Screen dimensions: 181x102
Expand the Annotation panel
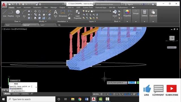pyautogui.click(x=63, y=22)
